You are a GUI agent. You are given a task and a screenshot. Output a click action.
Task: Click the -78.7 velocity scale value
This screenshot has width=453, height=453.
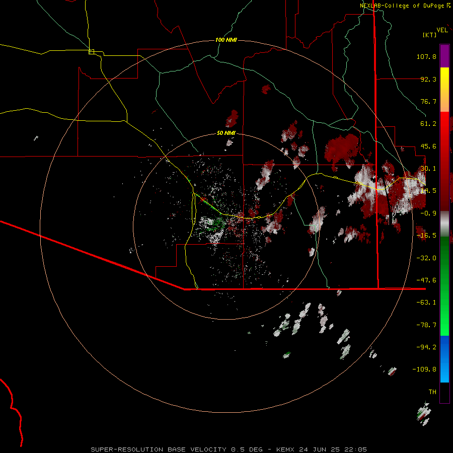(426, 325)
